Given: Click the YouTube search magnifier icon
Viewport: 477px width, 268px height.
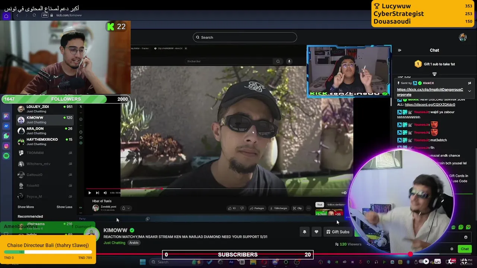Looking at the screenshot, I should pyautogui.click(x=278, y=61).
